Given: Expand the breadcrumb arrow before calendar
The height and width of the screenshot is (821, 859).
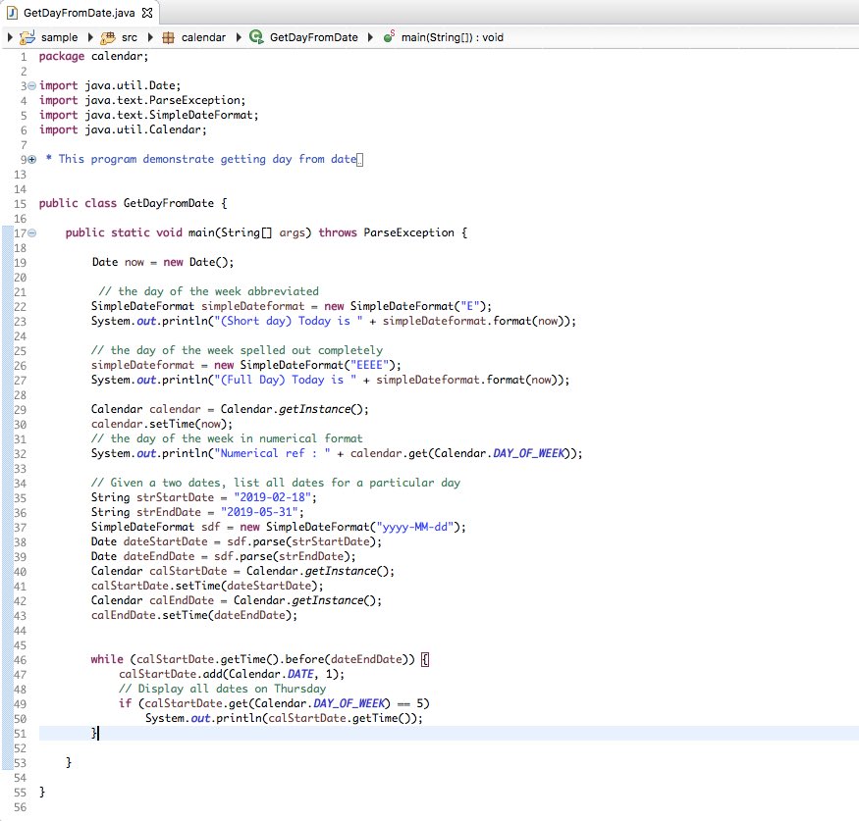Looking at the screenshot, I should coord(150,37).
